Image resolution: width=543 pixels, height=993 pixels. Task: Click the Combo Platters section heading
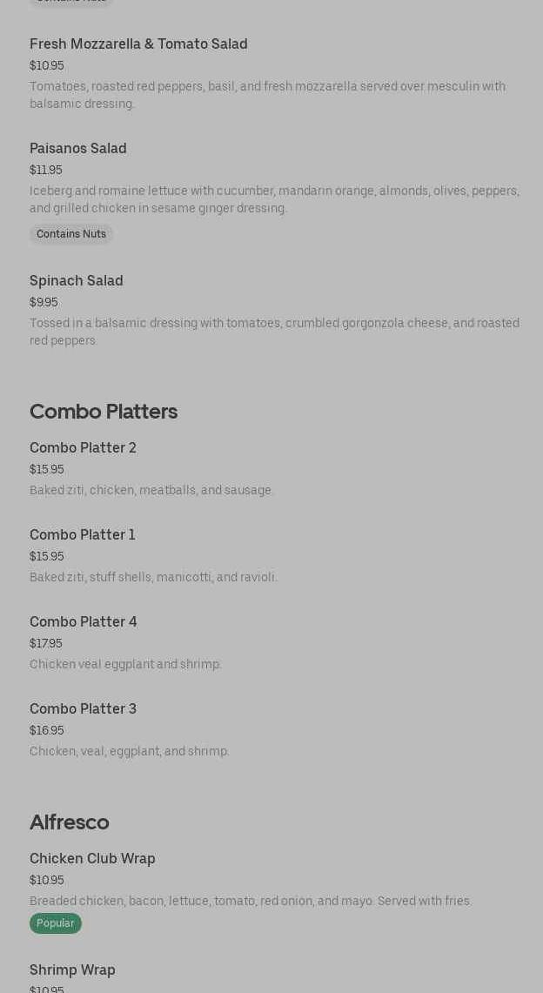[x=104, y=412]
